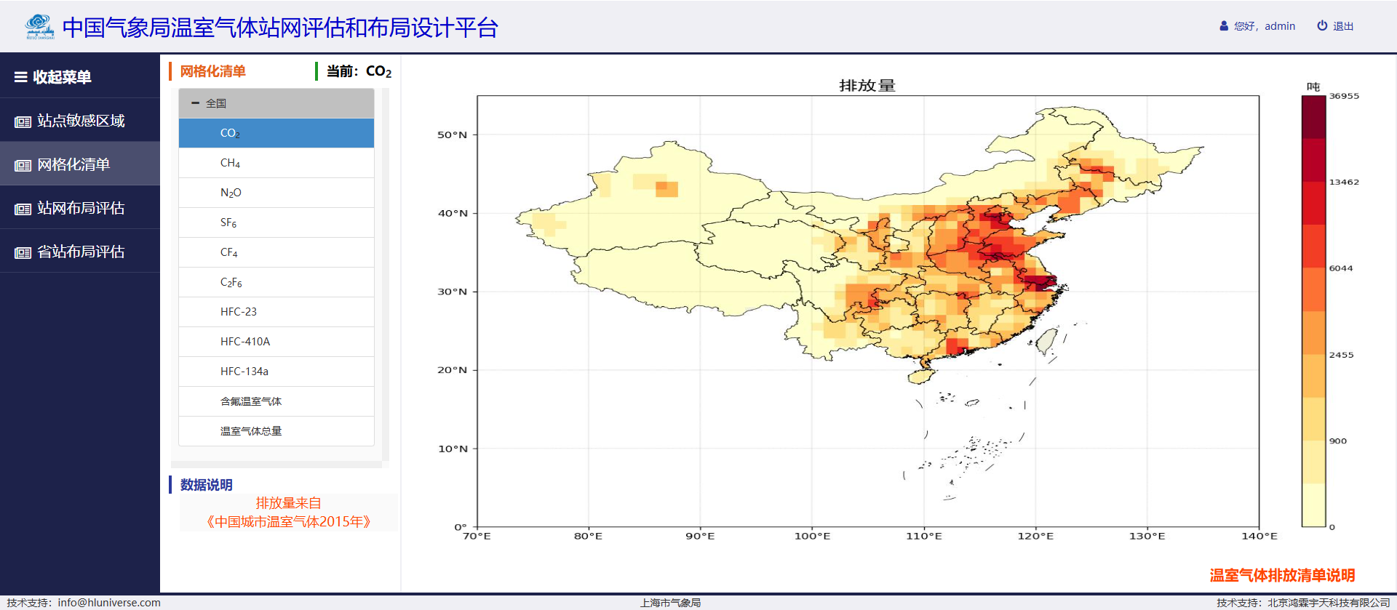Image resolution: width=1397 pixels, height=610 pixels.
Task: Open the 温室气体排放清单说明 link
Action: (1282, 575)
